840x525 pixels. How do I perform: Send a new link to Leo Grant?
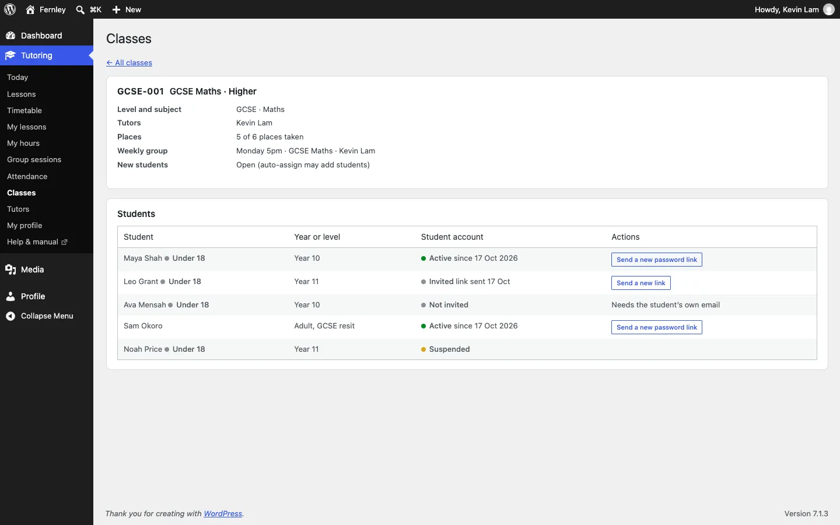tap(641, 283)
